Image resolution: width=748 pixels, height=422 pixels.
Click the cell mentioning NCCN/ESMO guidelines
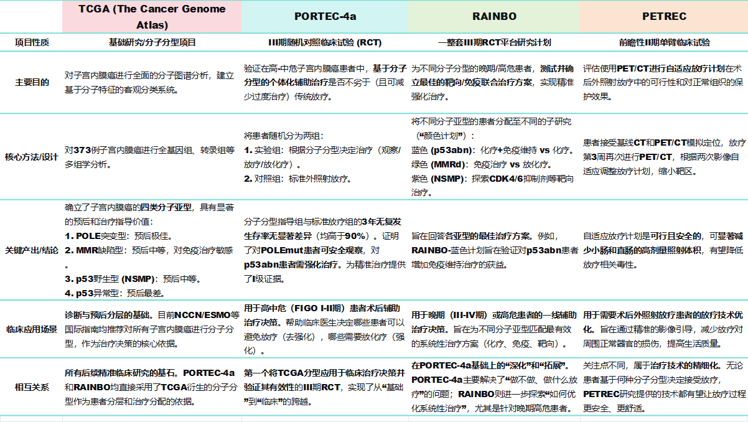(x=151, y=329)
